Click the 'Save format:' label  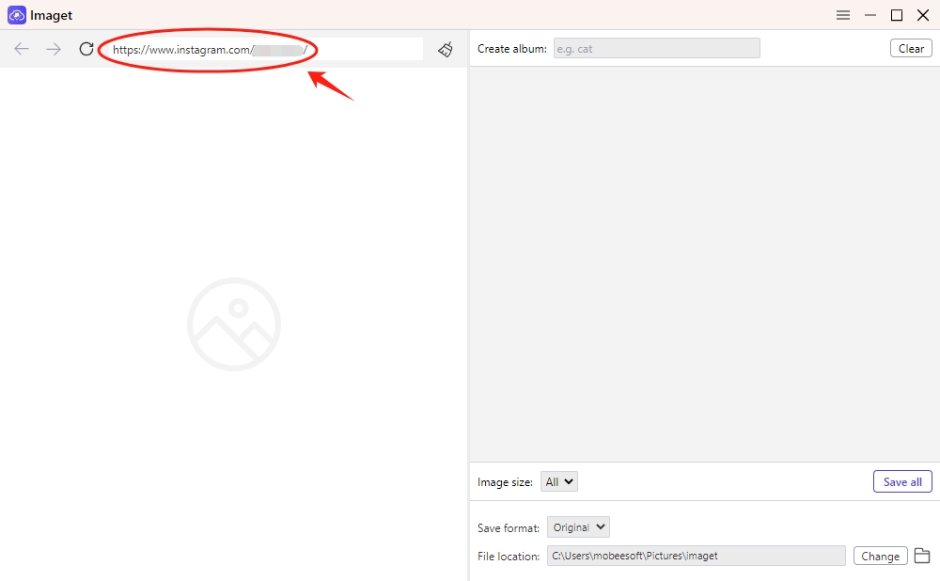pyautogui.click(x=509, y=527)
